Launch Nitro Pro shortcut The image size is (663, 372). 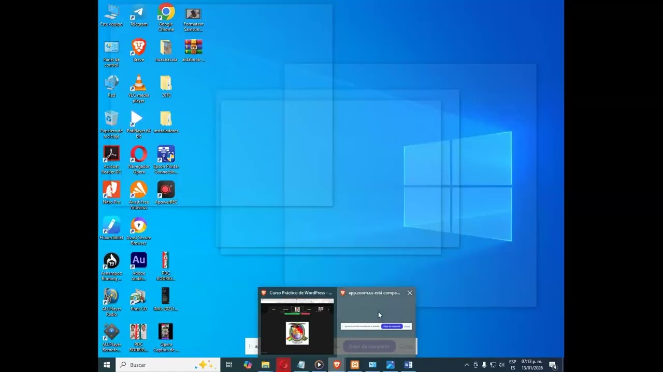[111, 193]
